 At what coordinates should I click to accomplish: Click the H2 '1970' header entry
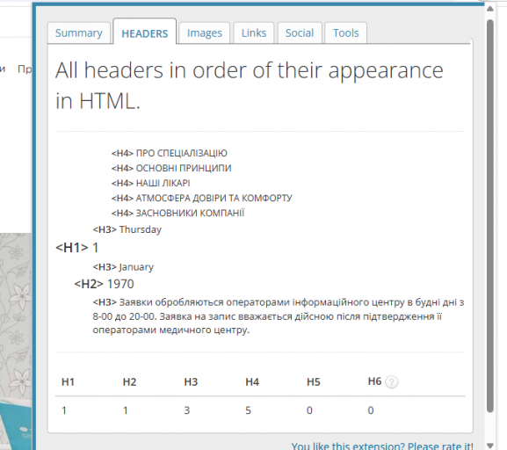104,284
